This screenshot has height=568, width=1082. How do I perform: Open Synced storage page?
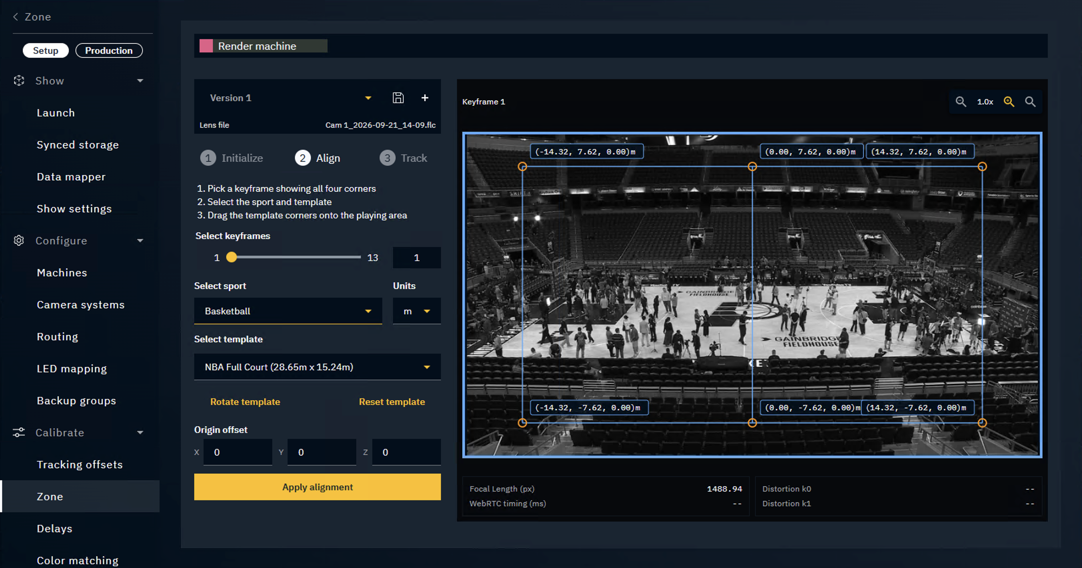(78, 145)
